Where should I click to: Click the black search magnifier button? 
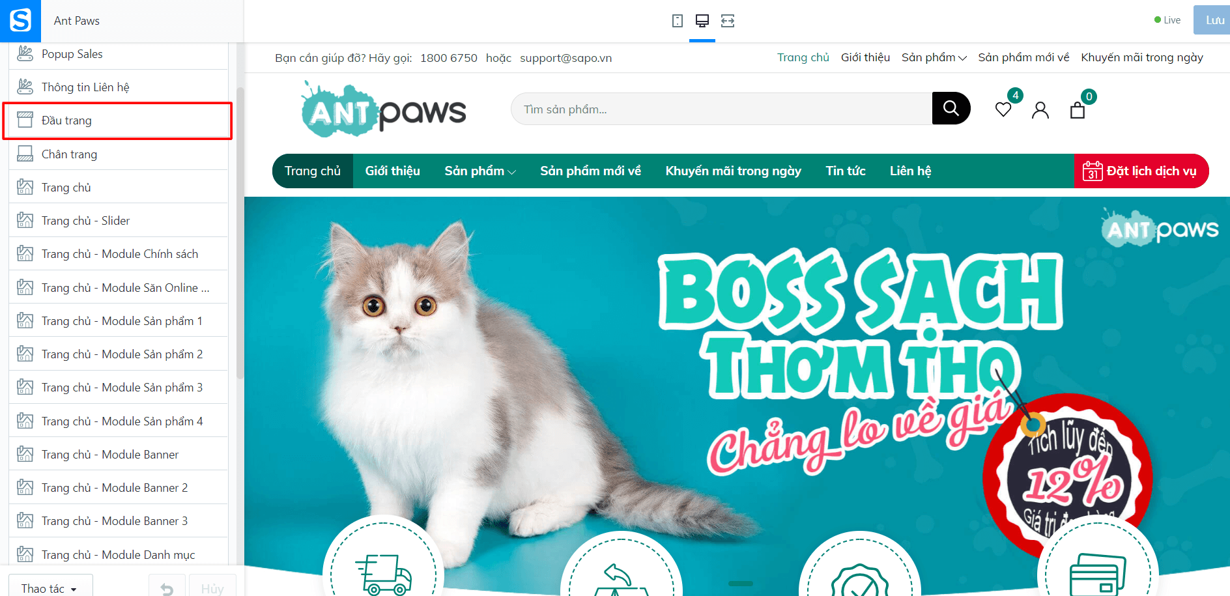click(951, 108)
